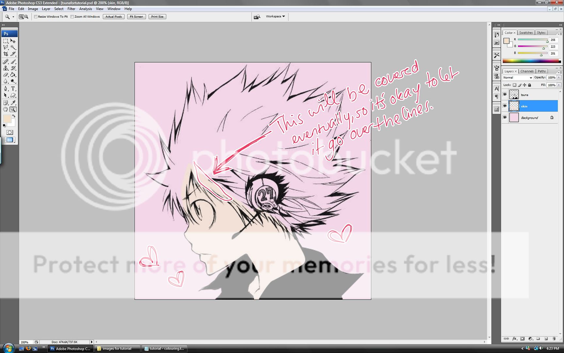The image size is (564, 353).
Task: Select the Magic Wand tool
Action: [x=13, y=47]
